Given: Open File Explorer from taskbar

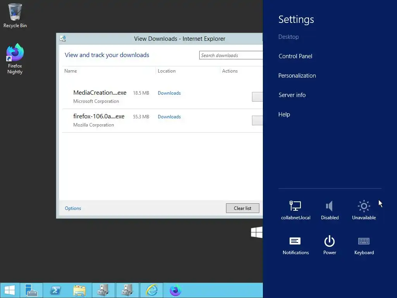Looking at the screenshot, I should [x=79, y=290].
